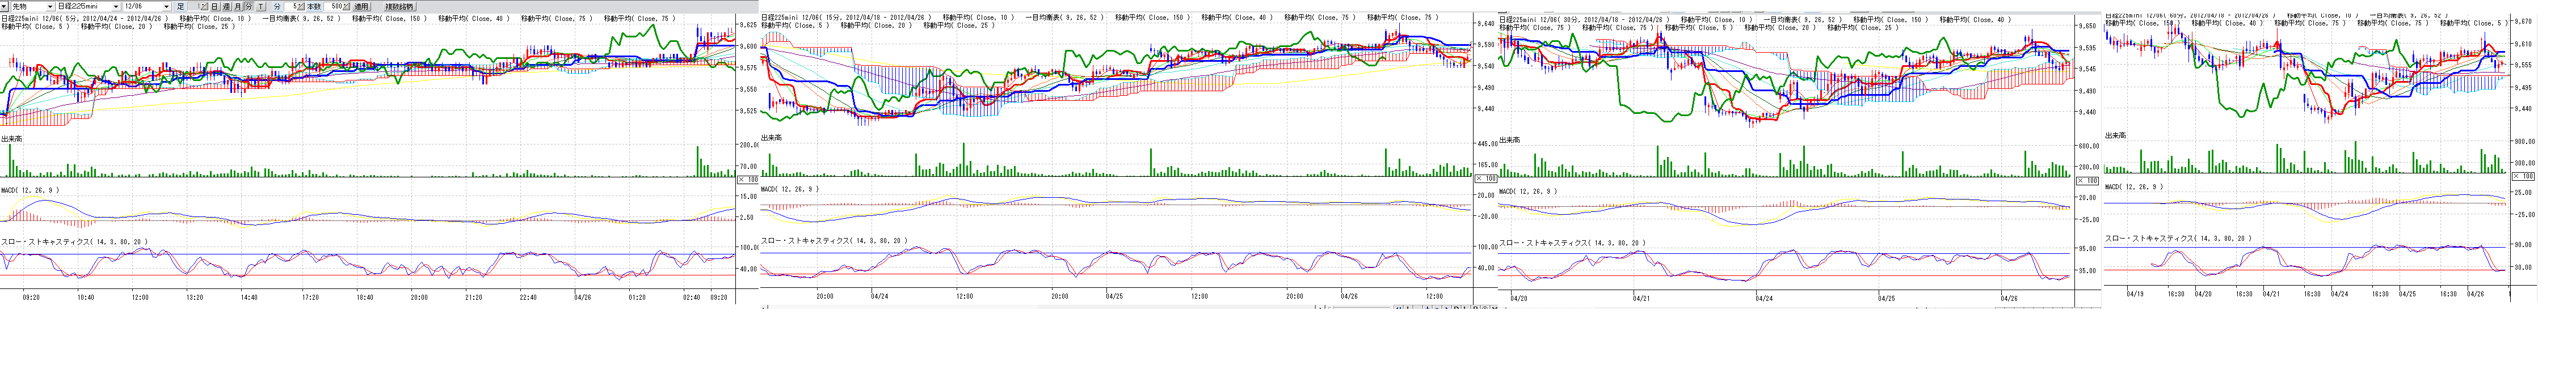The image size is (2576, 374).
Task: Click the minute interval stepper beside 5
Action: 302,7
